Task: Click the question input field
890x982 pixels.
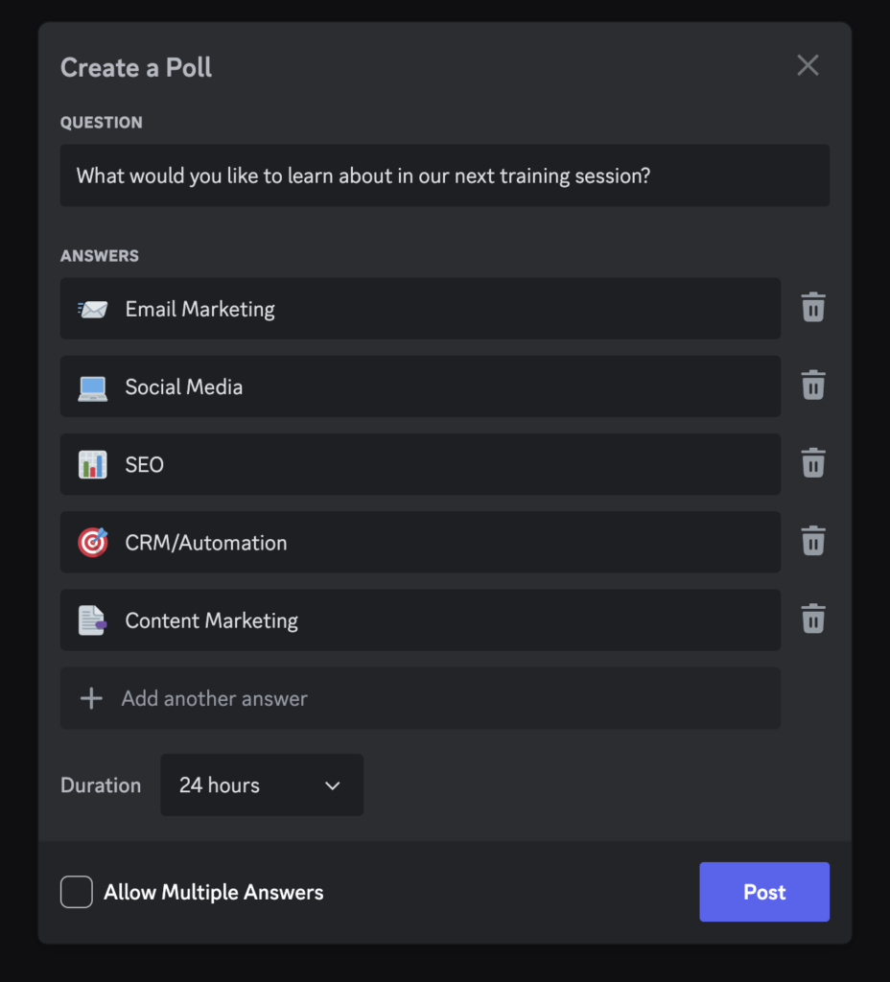Action: [444, 175]
